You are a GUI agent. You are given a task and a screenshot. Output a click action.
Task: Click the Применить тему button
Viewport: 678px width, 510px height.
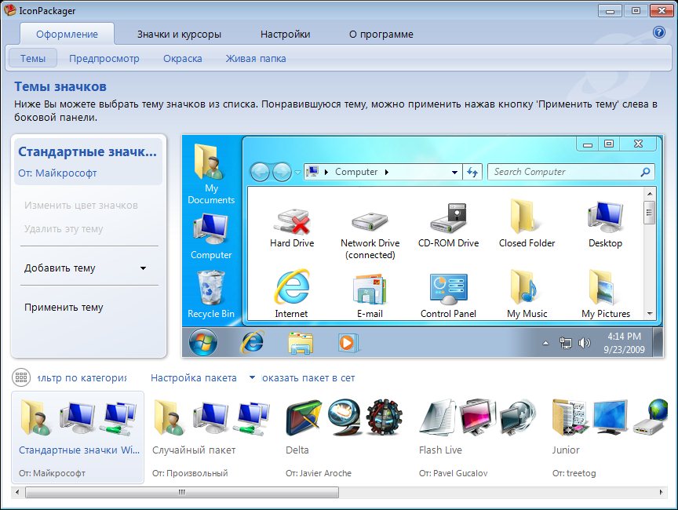(x=64, y=308)
